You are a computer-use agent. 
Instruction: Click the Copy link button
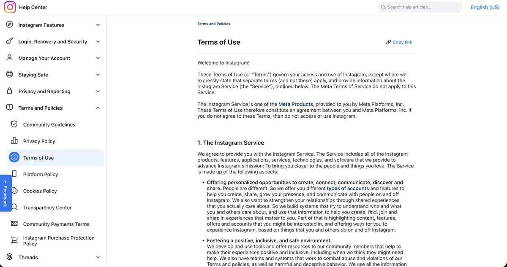click(x=399, y=42)
